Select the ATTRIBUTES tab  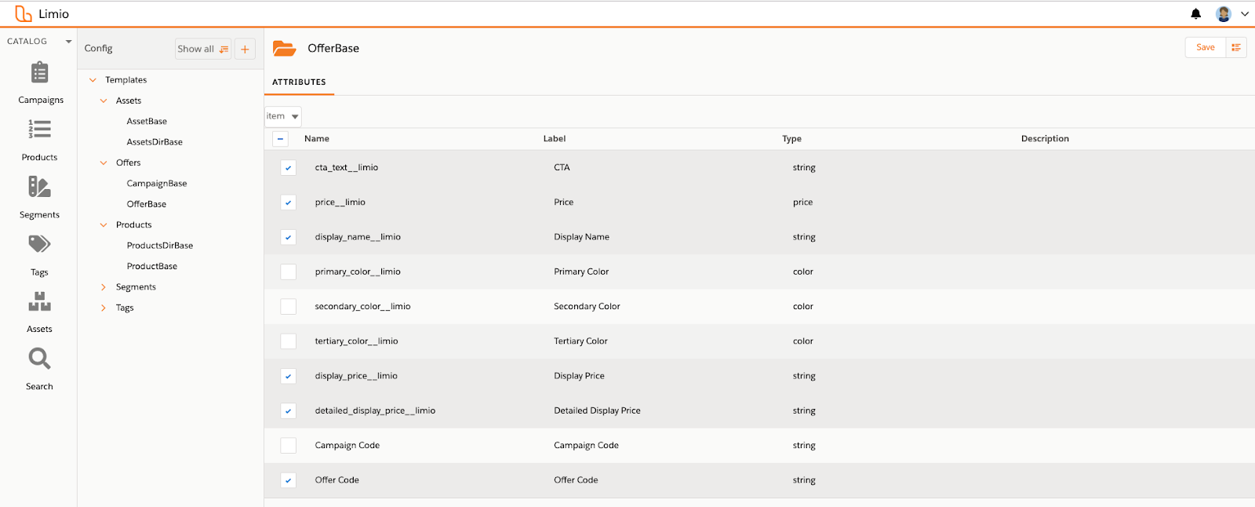(299, 82)
